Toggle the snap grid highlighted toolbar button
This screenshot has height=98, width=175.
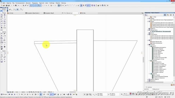pos(35,5)
